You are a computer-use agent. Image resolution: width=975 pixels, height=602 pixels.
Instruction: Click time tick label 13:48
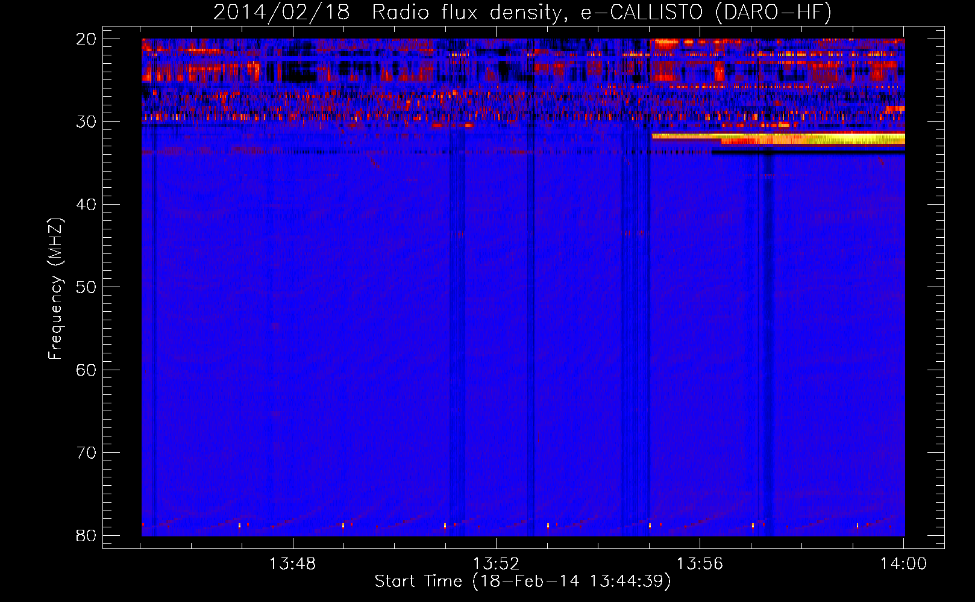(292, 564)
